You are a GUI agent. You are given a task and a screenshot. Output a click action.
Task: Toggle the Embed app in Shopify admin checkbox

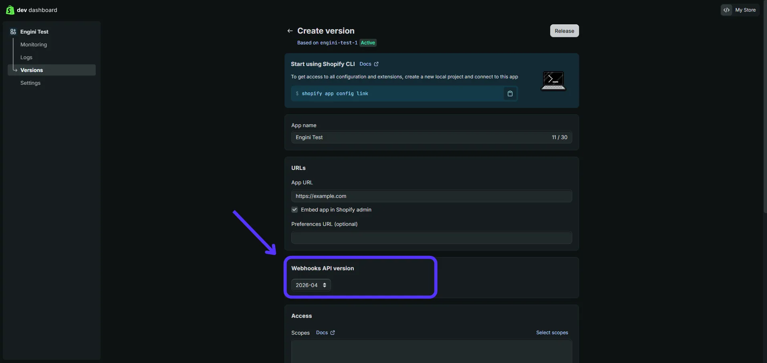(295, 209)
